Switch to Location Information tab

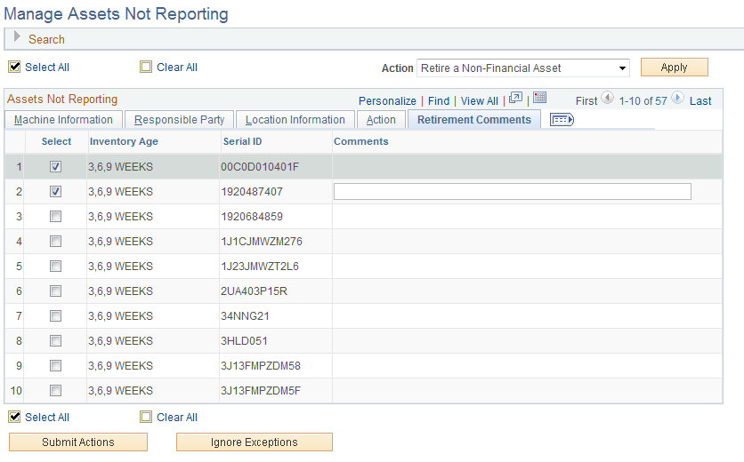(295, 120)
